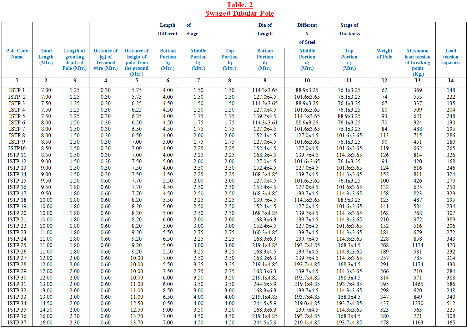Screen dimensions: 467x328
Task: Select the "Total Length (Mtr.)" column header
Action: coord(46,57)
